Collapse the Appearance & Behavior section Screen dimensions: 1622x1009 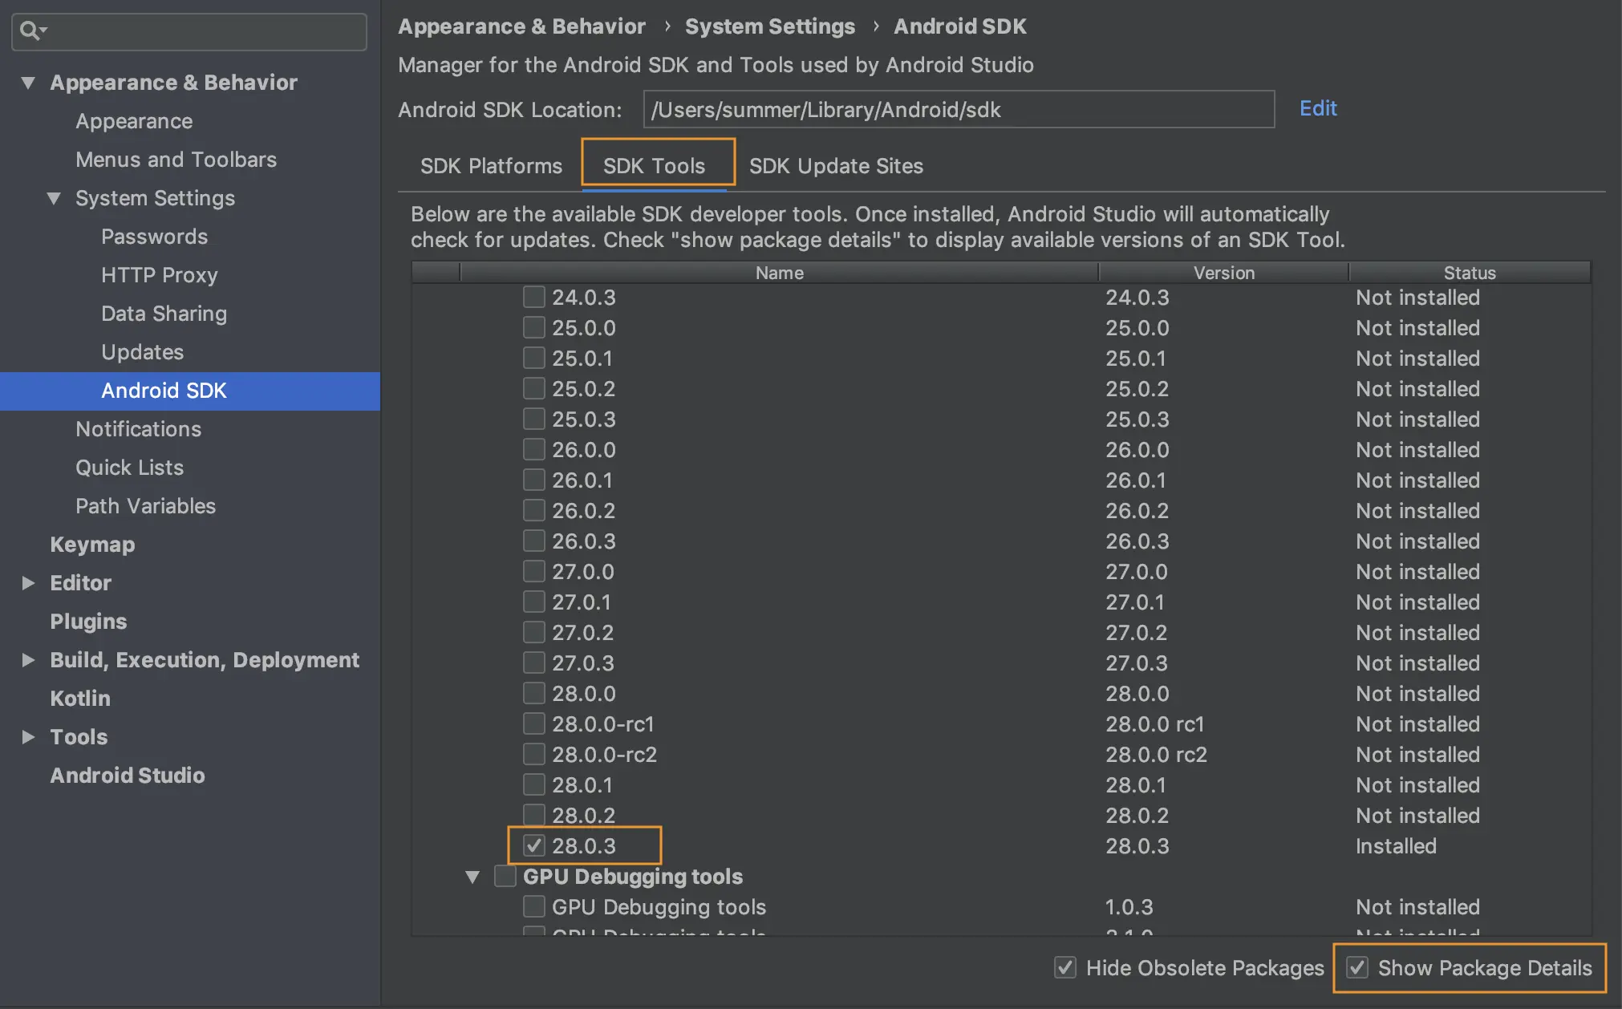click(28, 83)
